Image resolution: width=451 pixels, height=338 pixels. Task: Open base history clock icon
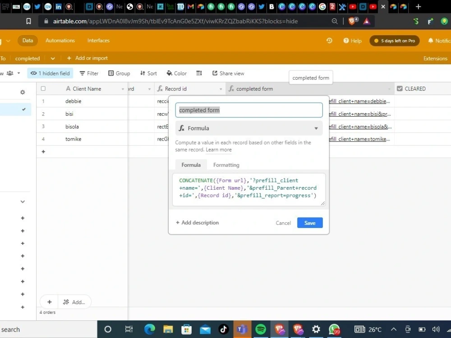(329, 41)
